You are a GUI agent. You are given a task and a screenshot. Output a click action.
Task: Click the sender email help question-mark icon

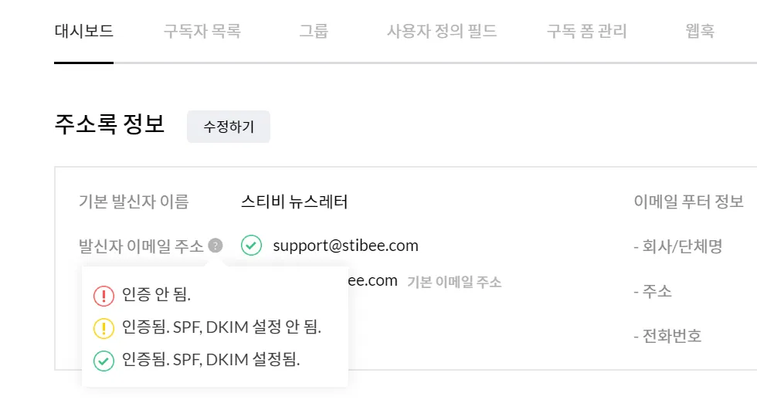(x=216, y=246)
